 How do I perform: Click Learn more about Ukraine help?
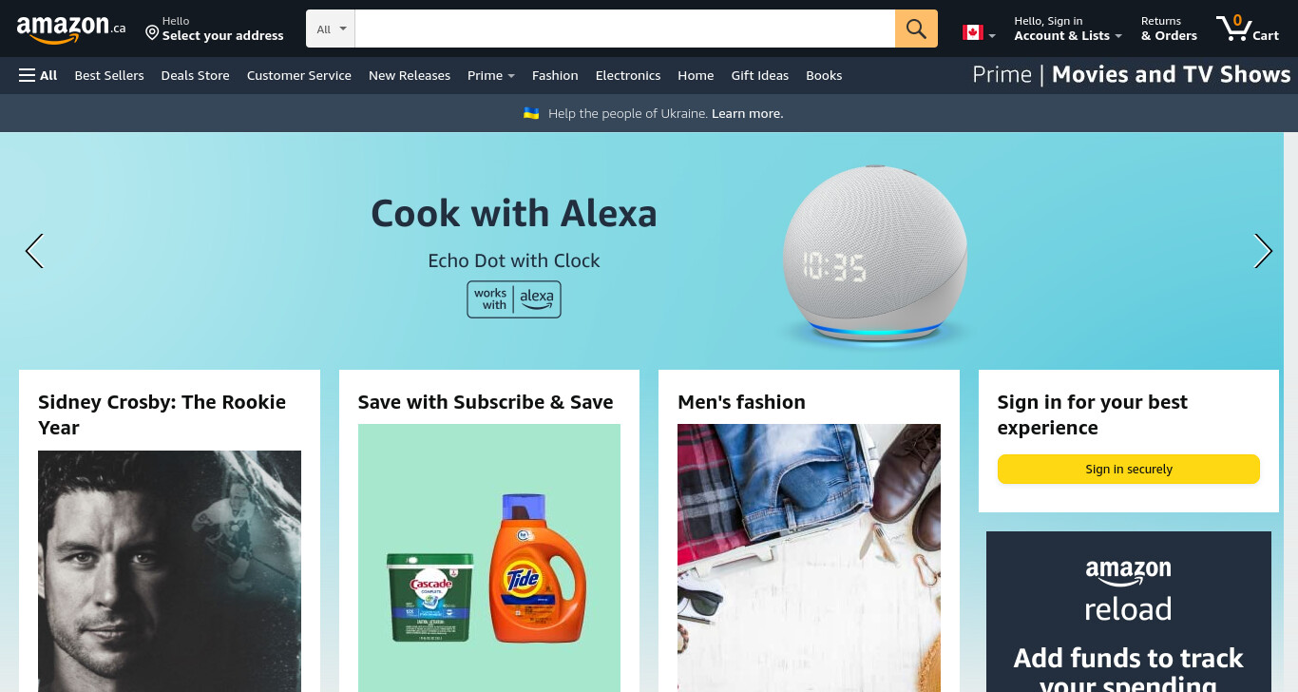tap(748, 113)
